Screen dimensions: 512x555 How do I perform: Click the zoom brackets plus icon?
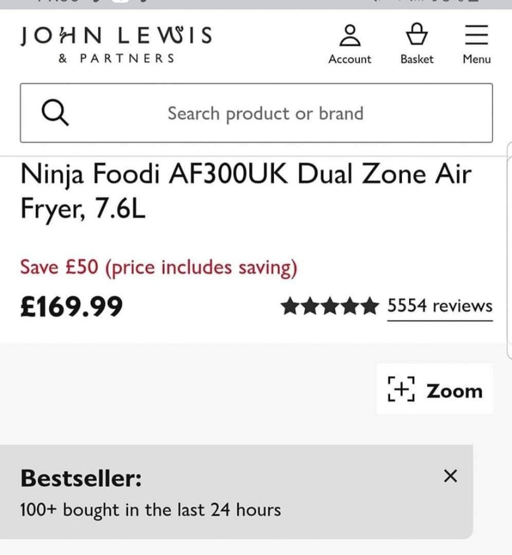[x=401, y=390]
